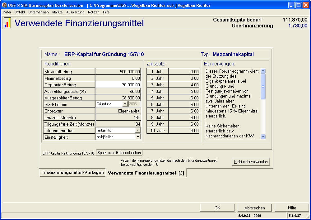The image size is (311, 220).
Task: Switch to Sparkassen-Gründerdarlehen tab
Action: (x=119, y=153)
